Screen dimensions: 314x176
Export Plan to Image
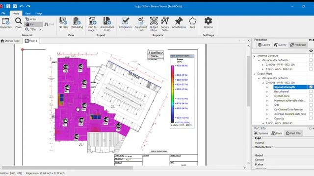coord(92,24)
